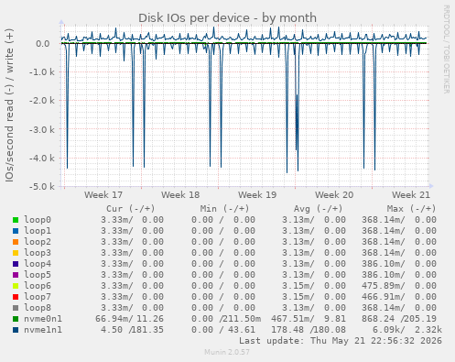
Task: Click the nvme1n1 average '178.48 /180.08'
Action: click(x=309, y=330)
